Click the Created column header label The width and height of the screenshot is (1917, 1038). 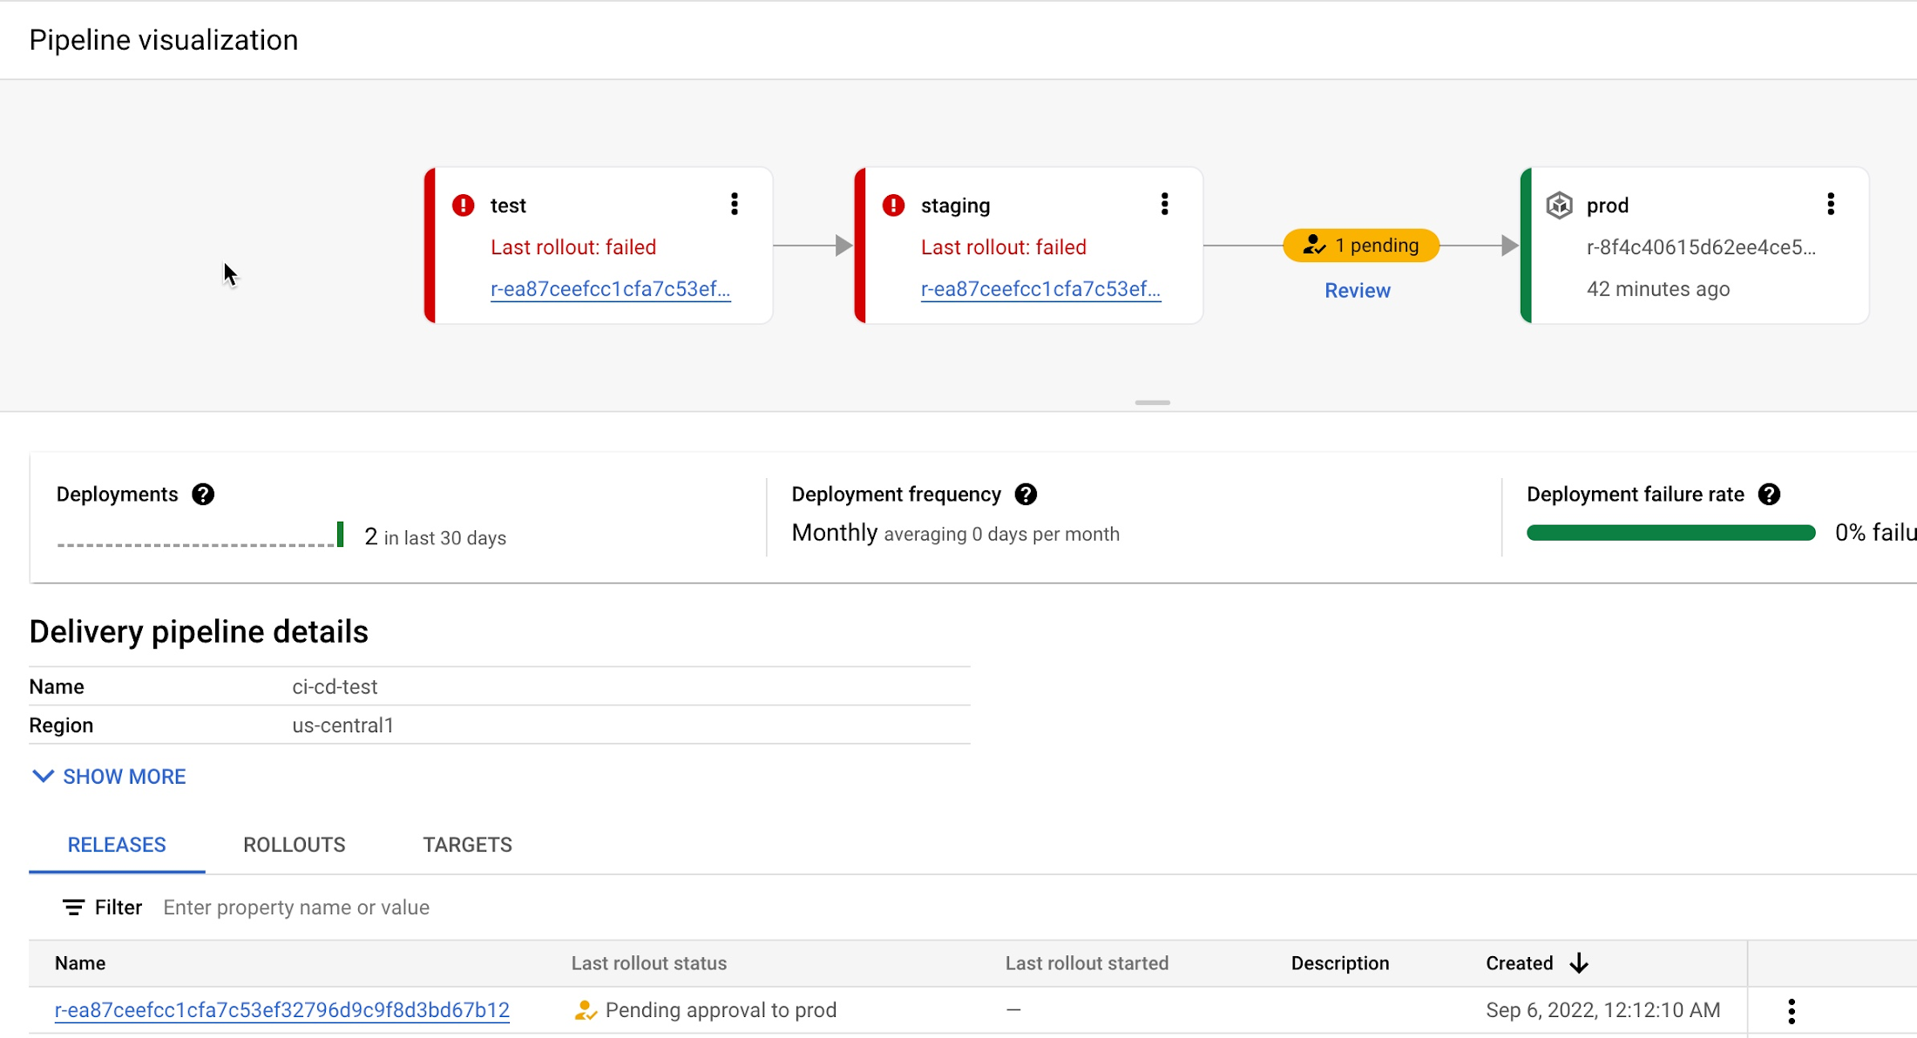[1520, 963]
